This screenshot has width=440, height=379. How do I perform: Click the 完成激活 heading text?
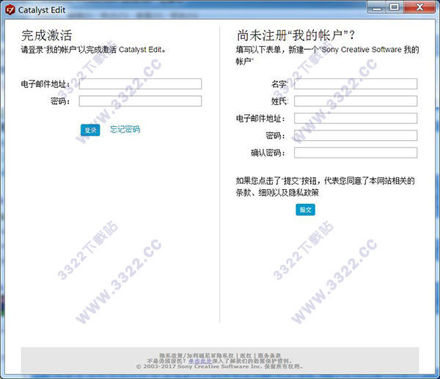click(47, 35)
